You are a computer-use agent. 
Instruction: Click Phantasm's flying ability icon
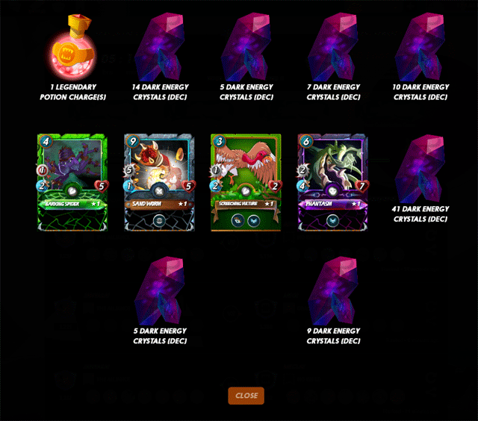(332, 220)
